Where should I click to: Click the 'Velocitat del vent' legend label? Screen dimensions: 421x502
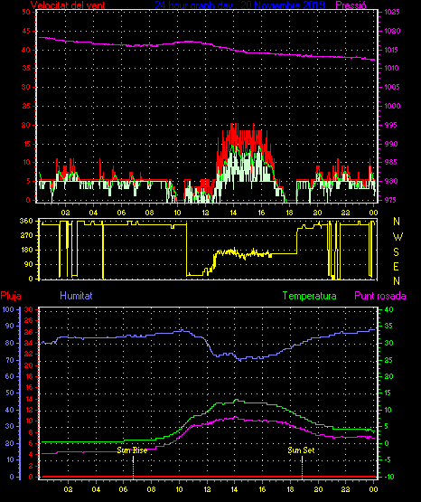pyautogui.click(x=68, y=5)
